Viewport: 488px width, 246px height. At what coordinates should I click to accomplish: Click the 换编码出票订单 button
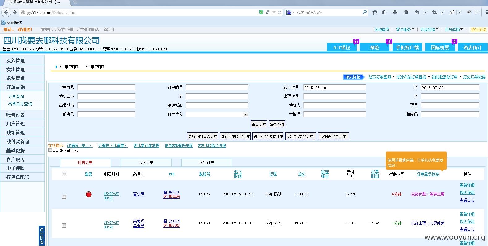(x=333, y=136)
